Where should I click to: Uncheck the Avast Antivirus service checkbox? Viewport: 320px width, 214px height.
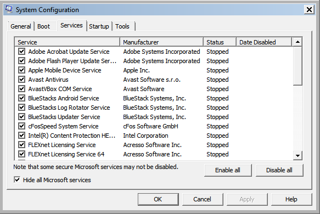pos(21,80)
